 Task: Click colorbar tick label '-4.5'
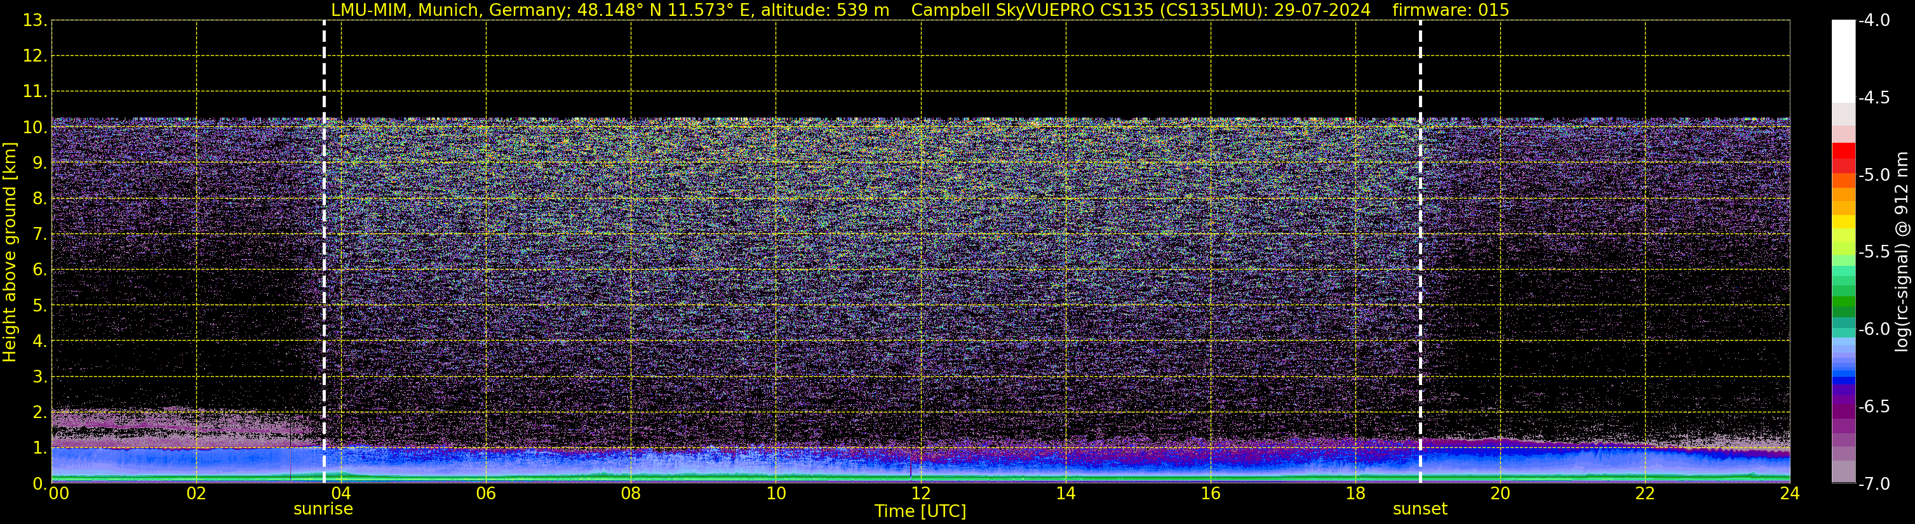tap(1873, 98)
